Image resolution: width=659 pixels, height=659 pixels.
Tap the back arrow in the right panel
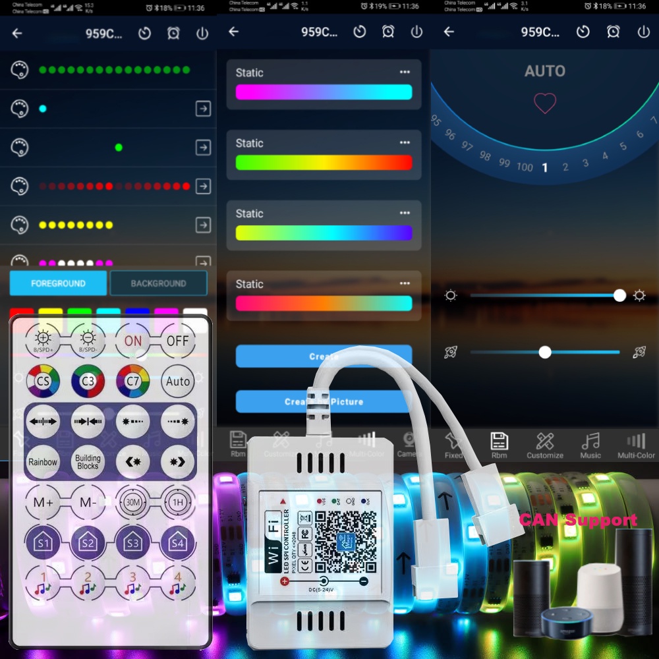[x=449, y=32]
